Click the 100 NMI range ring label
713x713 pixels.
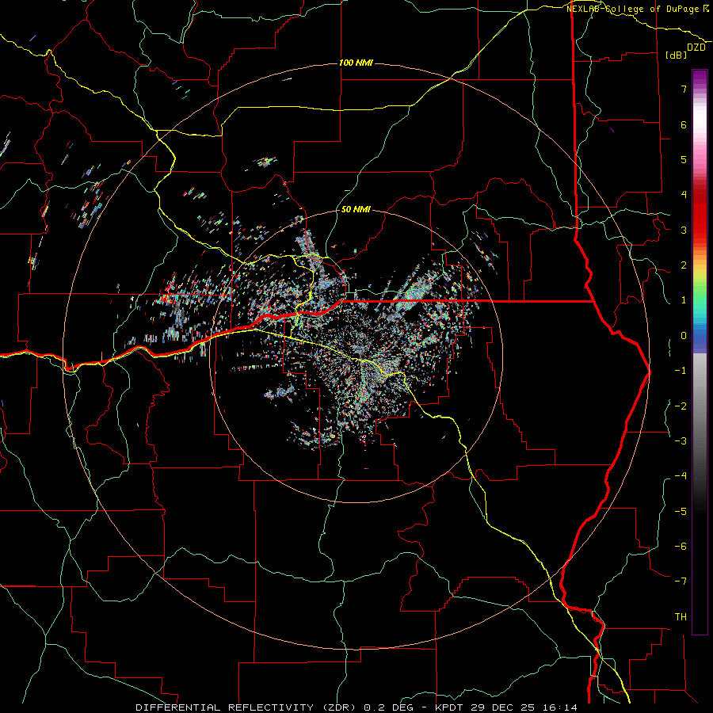[x=356, y=63]
